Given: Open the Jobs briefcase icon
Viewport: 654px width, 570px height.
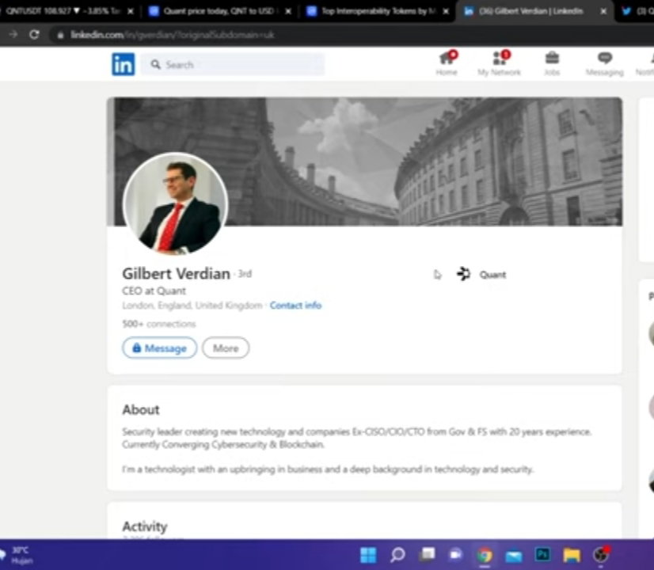Looking at the screenshot, I should (552, 63).
